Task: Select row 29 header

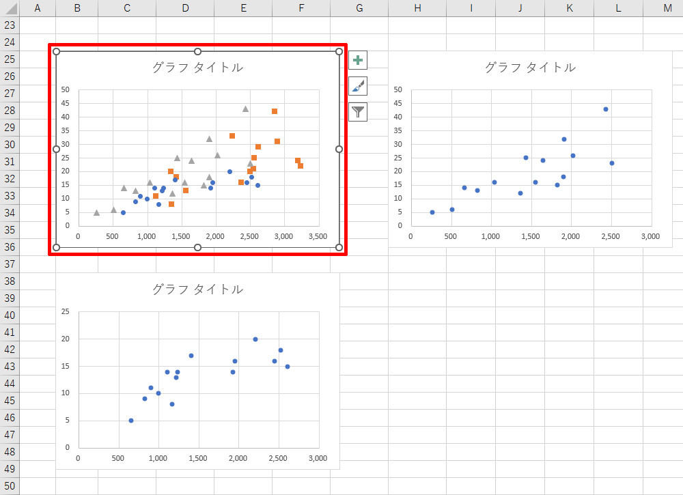Action: (x=10, y=128)
